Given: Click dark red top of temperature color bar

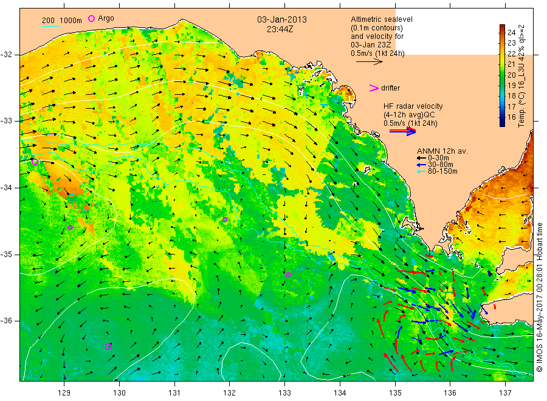Looking at the screenshot, I should pos(502,27).
